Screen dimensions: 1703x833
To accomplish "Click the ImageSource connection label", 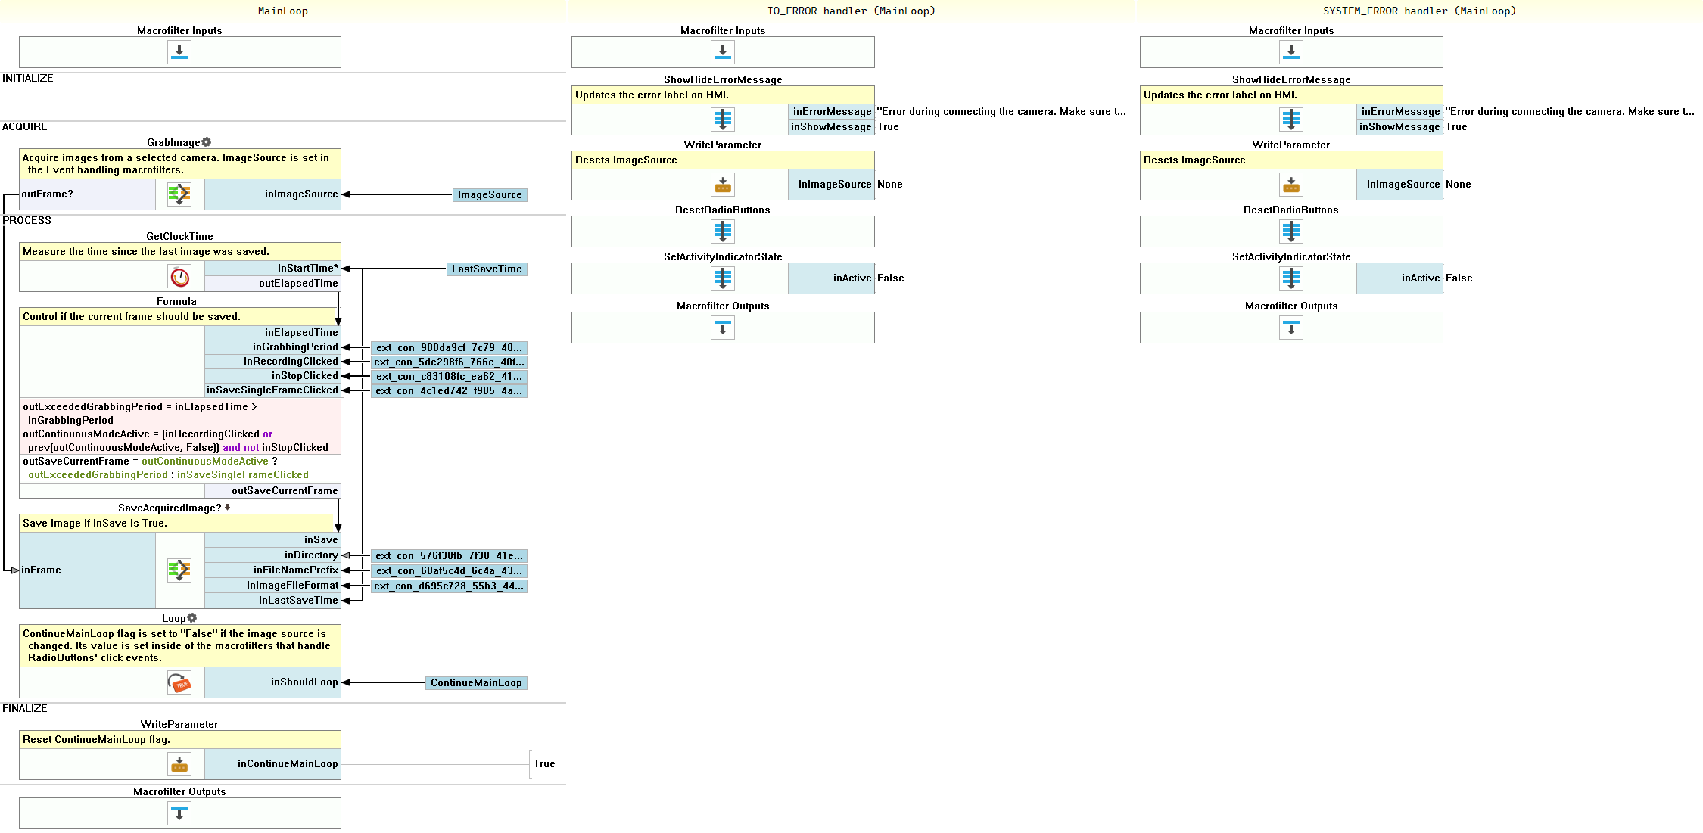I will pyautogui.click(x=490, y=195).
